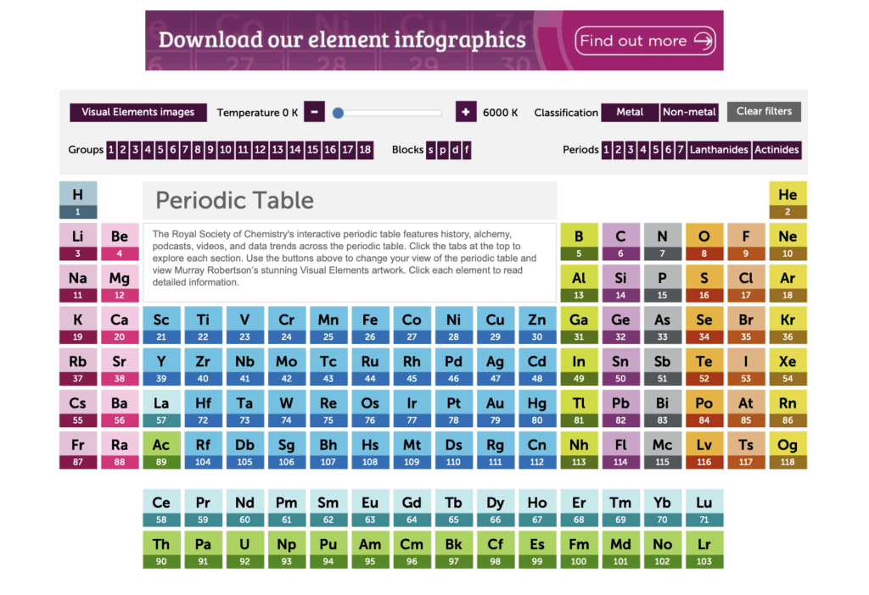The image size is (869, 595).
Task: Click the temperature slider handle
Action: (x=338, y=113)
